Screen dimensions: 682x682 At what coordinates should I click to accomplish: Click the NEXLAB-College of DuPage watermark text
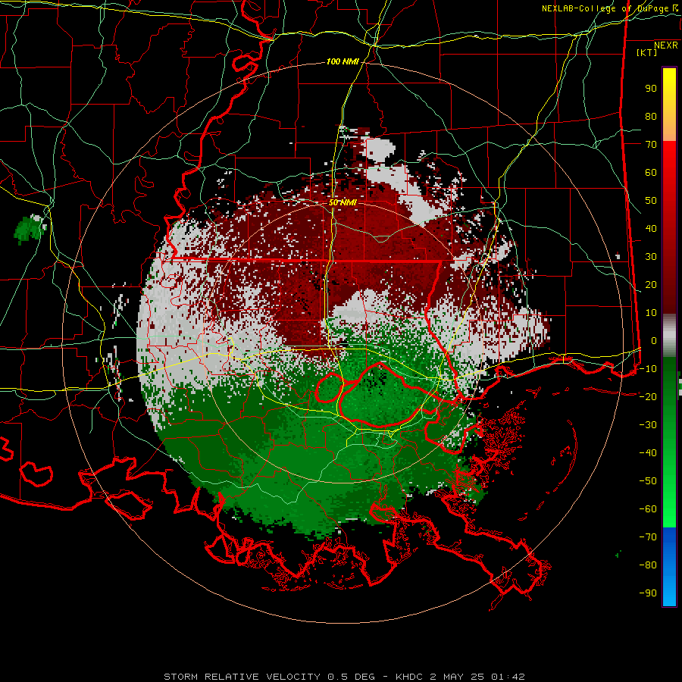[610, 8]
